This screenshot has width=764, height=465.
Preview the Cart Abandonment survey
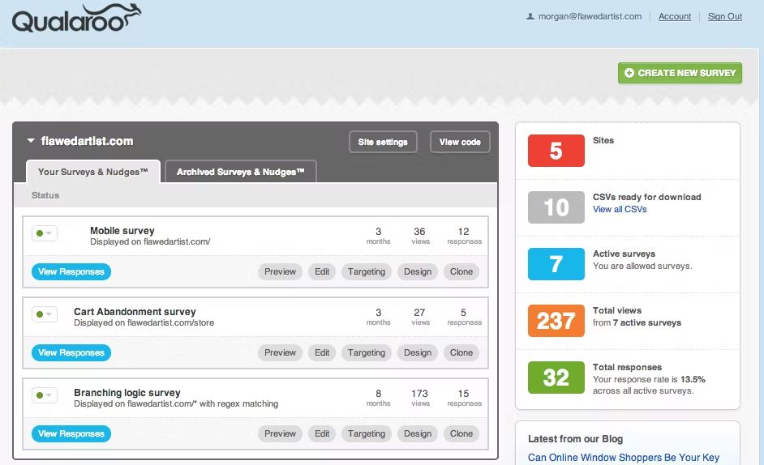click(x=280, y=352)
